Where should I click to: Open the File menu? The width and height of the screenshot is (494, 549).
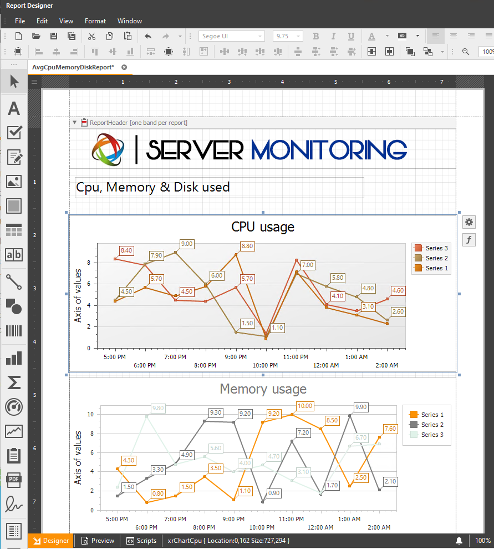[20, 21]
